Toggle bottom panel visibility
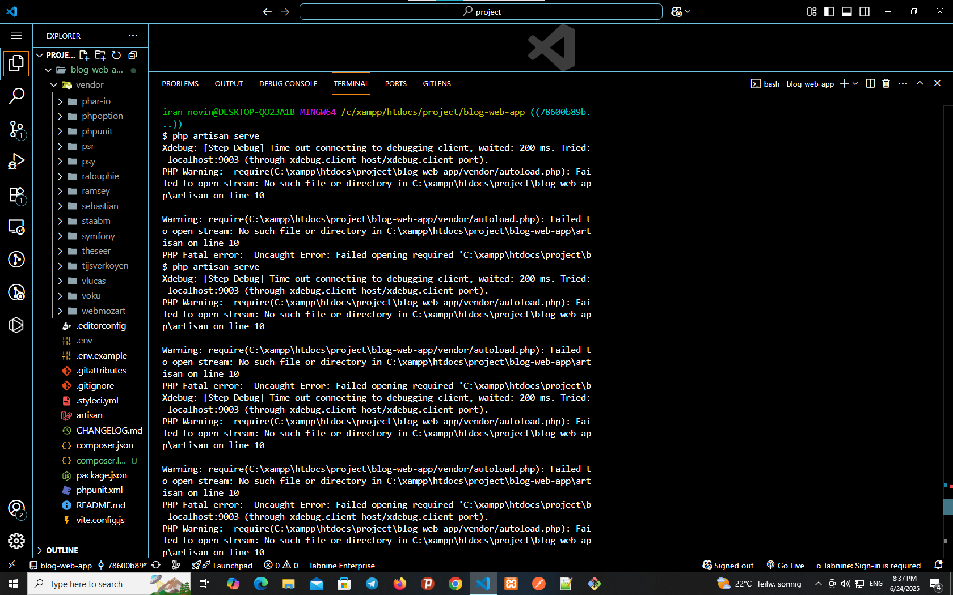Screen dimensions: 953x595 [847, 12]
